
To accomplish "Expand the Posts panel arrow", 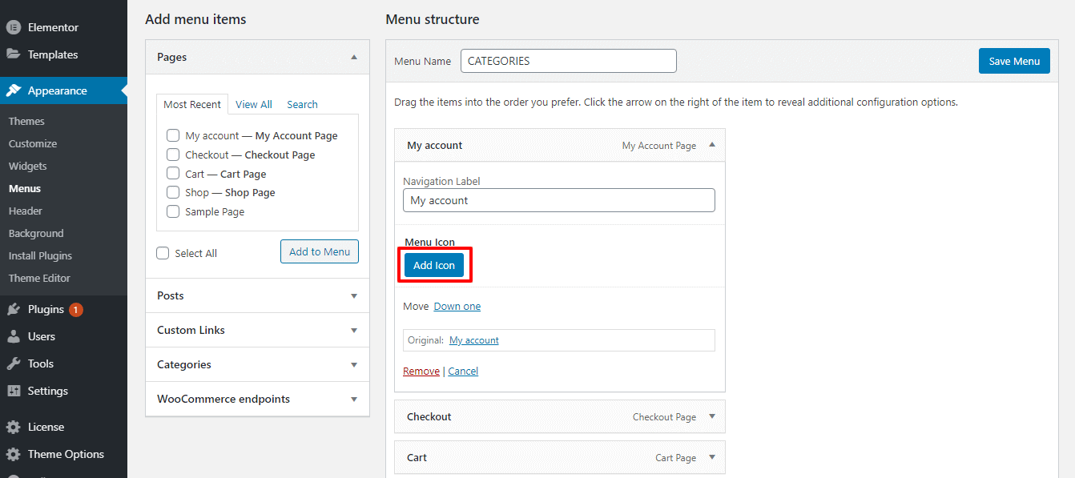I will click(x=354, y=295).
